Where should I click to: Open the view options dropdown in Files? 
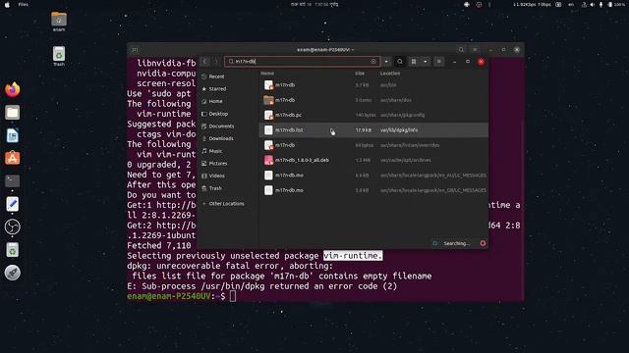(425, 61)
